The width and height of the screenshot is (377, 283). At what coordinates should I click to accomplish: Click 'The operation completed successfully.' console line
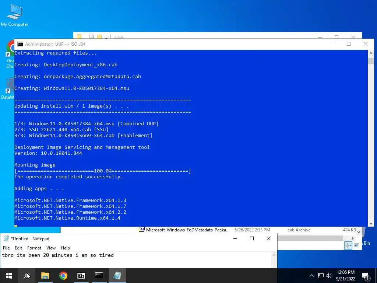point(68,177)
